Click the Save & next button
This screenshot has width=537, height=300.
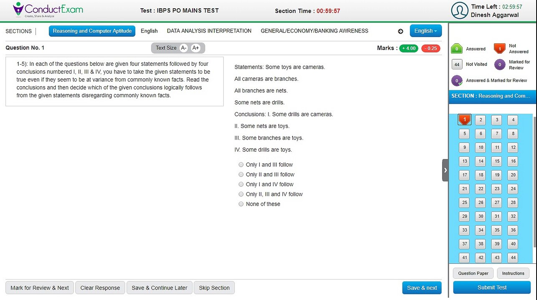pyautogui.click(x=422, y=287)
